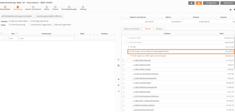This screenshot has width=235, height=112.
Task: Go to next step with orange arrow button
Action: [x=199, y=3]
